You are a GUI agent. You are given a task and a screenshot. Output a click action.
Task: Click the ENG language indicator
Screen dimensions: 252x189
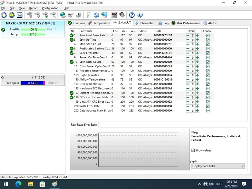(x=219, y=184)
